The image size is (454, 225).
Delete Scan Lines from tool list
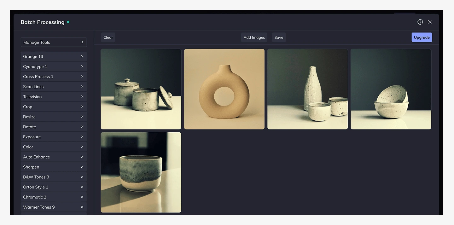pyautogui.click(x=82, y=87)
